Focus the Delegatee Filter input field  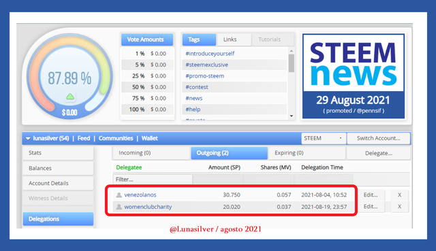pyautogui.click(x=153, y=180)
